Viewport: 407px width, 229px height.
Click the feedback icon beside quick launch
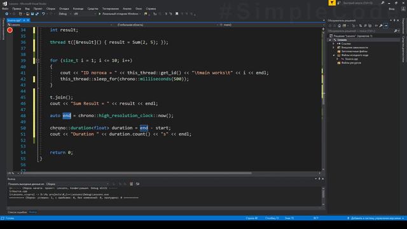[339, 3]
